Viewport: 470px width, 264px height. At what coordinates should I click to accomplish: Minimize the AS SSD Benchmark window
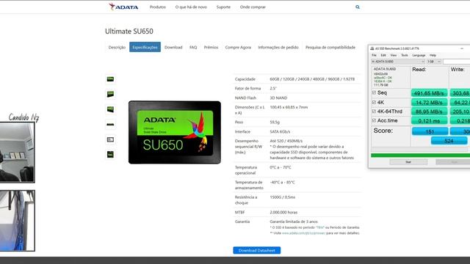pos(462,48)
